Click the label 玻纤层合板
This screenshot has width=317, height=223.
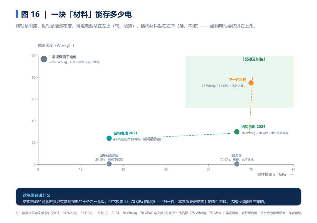(109, 156)
